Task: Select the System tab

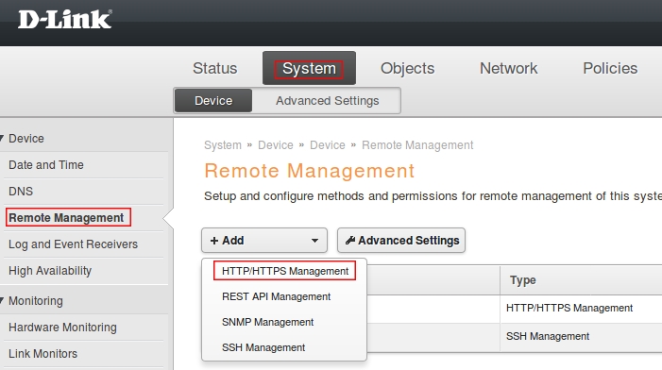Action: pyautogui.click(x=309, y=68)
